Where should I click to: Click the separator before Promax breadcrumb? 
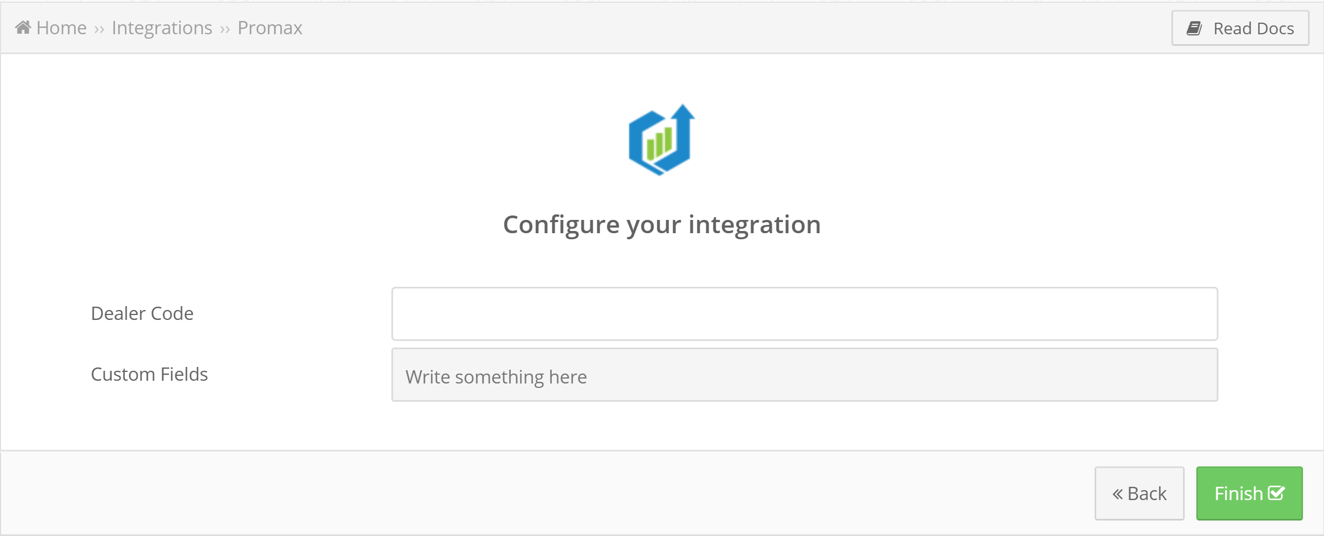point(224,29)
